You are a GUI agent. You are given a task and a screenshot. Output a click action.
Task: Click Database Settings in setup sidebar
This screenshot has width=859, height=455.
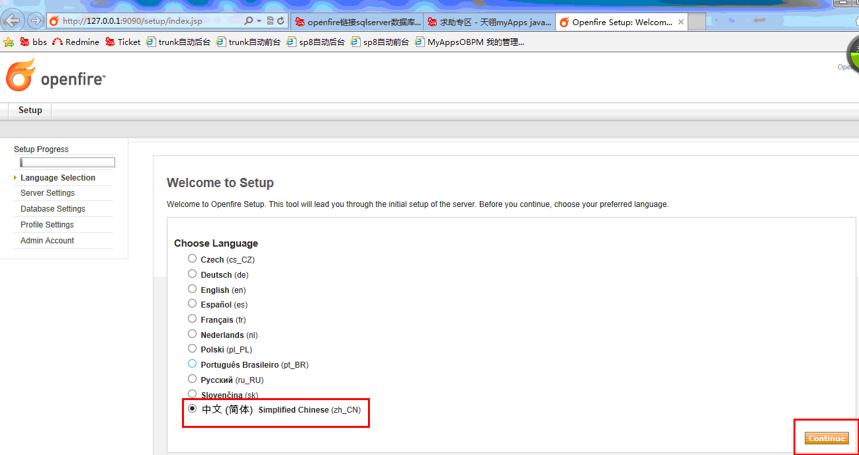53,209
